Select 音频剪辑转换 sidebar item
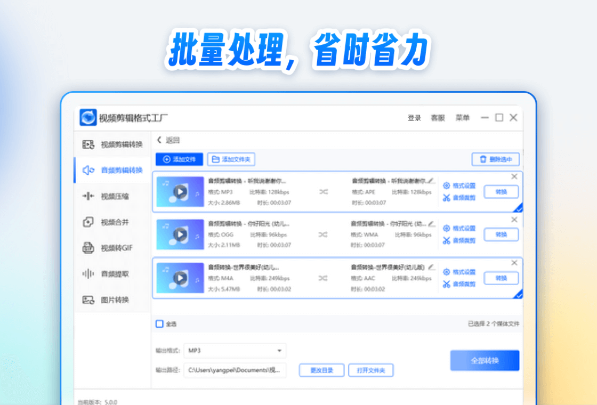The height and width of the screenshot is (405, 597). pyautogui.click(x=112, y=170)
